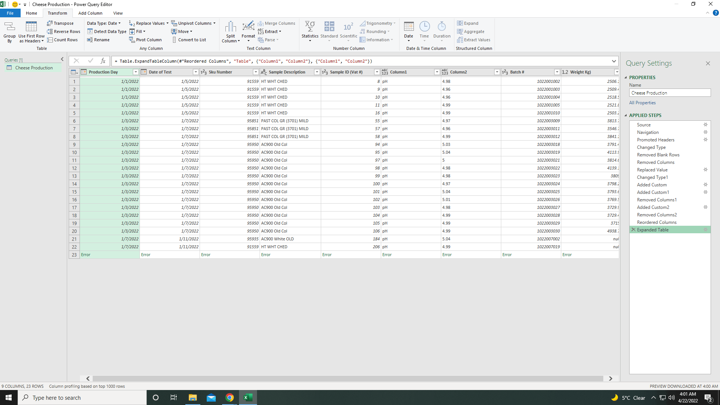
Task: Open Chrome from the taskbar
Action: (230, 397)
